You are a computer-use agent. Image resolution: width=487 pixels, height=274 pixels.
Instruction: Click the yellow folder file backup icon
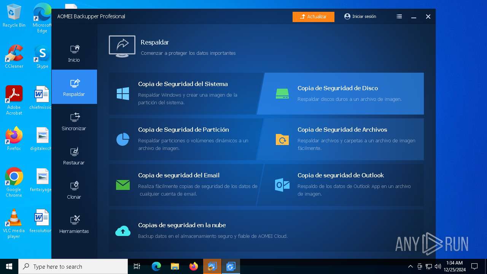[282, 139]
